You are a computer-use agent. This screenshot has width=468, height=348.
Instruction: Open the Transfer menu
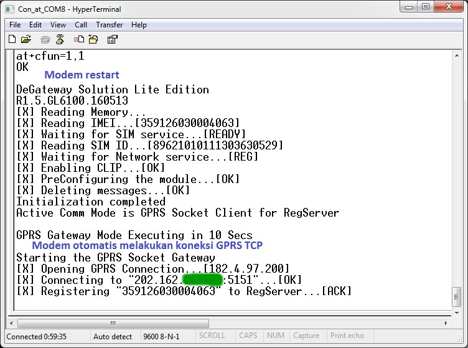pyautogui.click(x=109, y=25)
